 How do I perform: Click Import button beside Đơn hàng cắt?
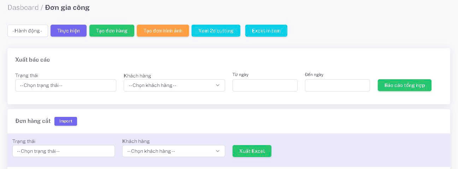(x=66, y=121)
